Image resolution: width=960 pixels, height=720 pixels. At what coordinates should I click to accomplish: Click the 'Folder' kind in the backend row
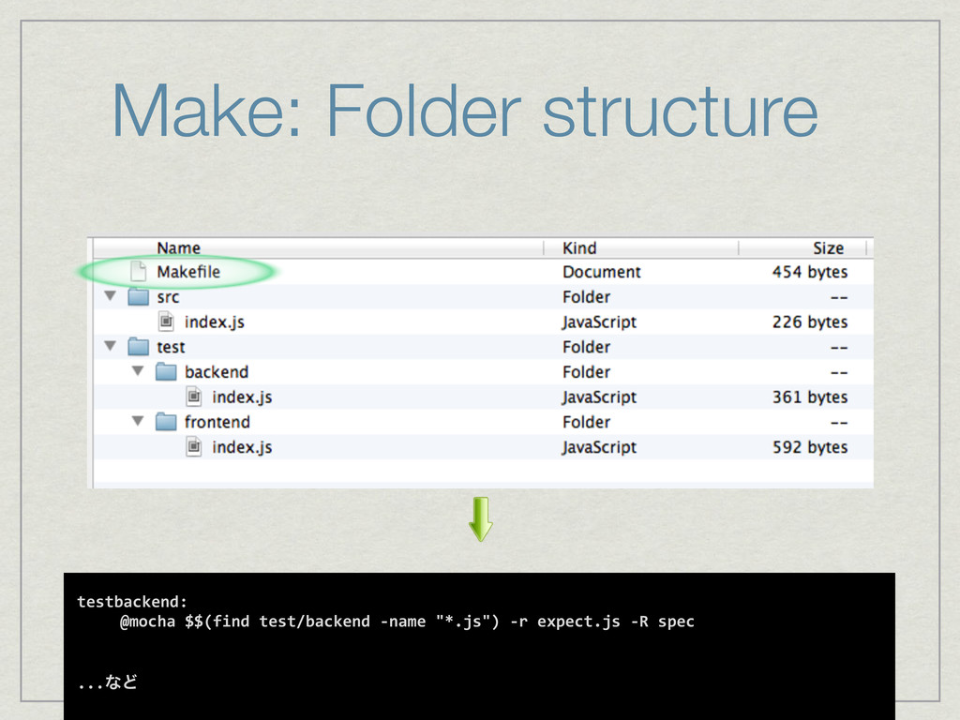[x=586, y=371]
